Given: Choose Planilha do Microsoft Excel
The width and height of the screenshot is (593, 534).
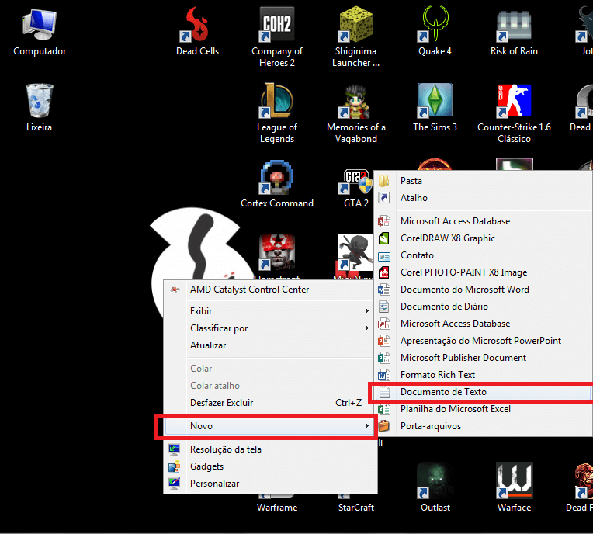Looking at the screenshot, I should (455, 409).
